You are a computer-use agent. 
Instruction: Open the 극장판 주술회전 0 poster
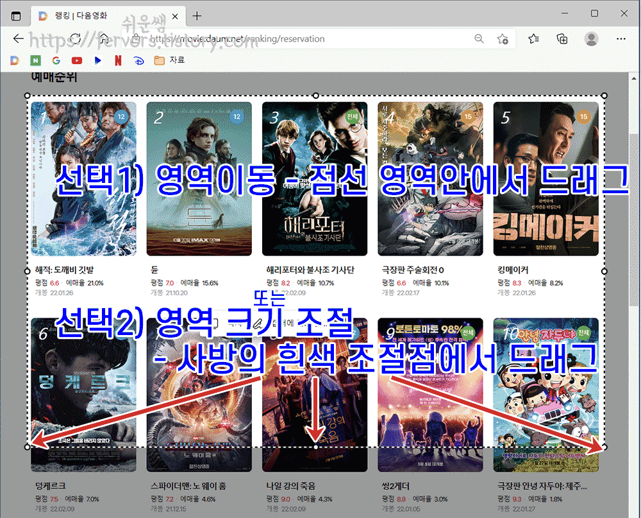click(431, 179)
